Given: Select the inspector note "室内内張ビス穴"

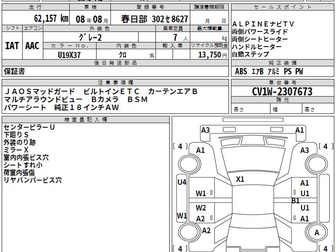Looking at the screenshot, I should click(26, 158).
